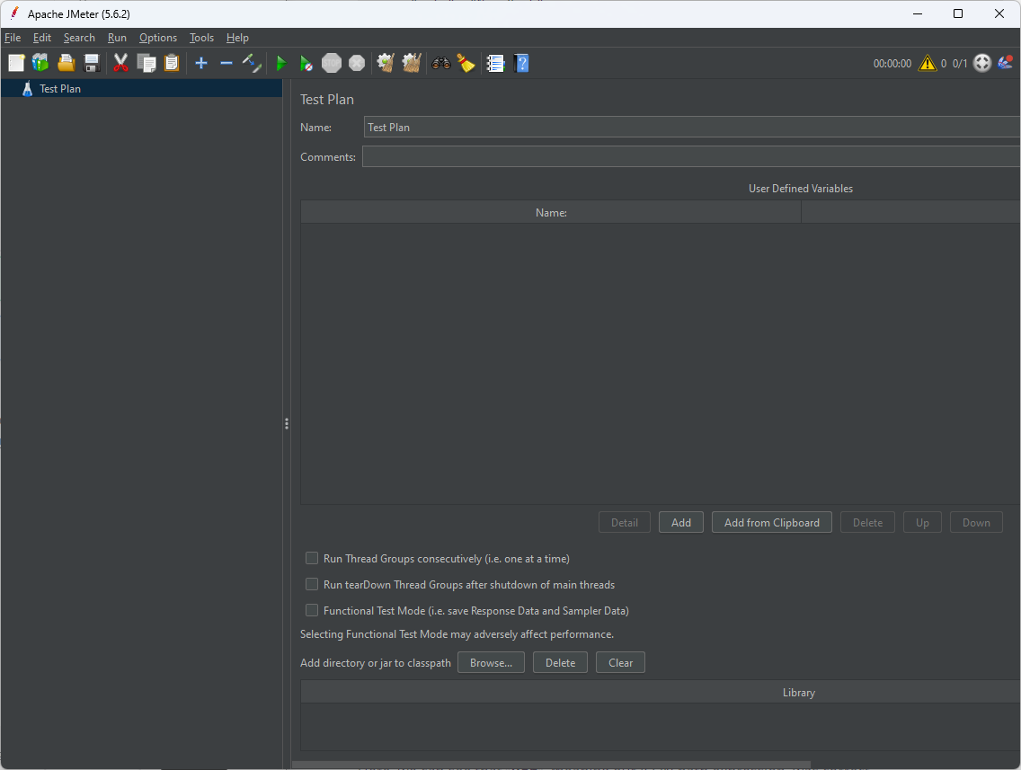Screen dimensions: 1021x770
Task: Click the Paste clipboard icon
Action: tap(172, 63)
